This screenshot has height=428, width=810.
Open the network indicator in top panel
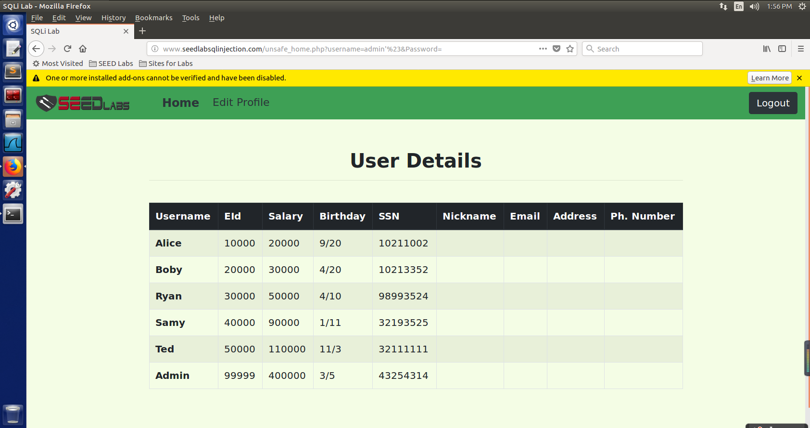click(723, 6)
